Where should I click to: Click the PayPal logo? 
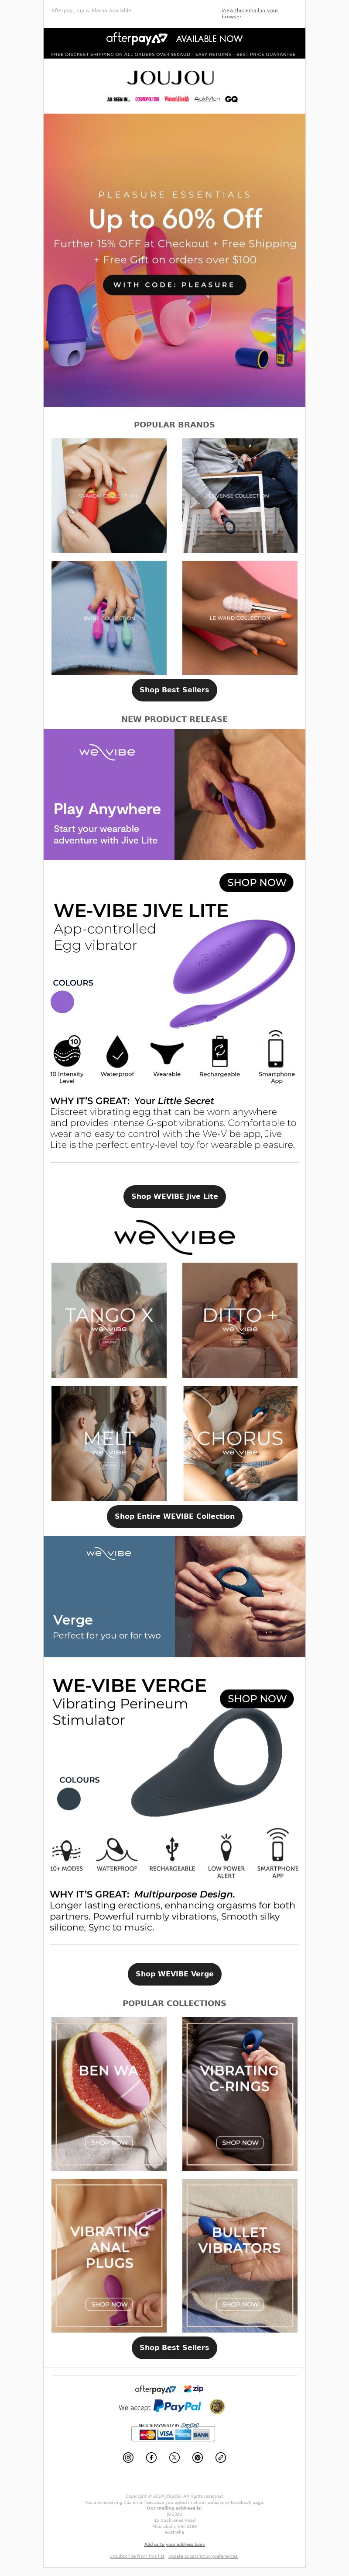pyautogui.click(x=178, y=2406)
